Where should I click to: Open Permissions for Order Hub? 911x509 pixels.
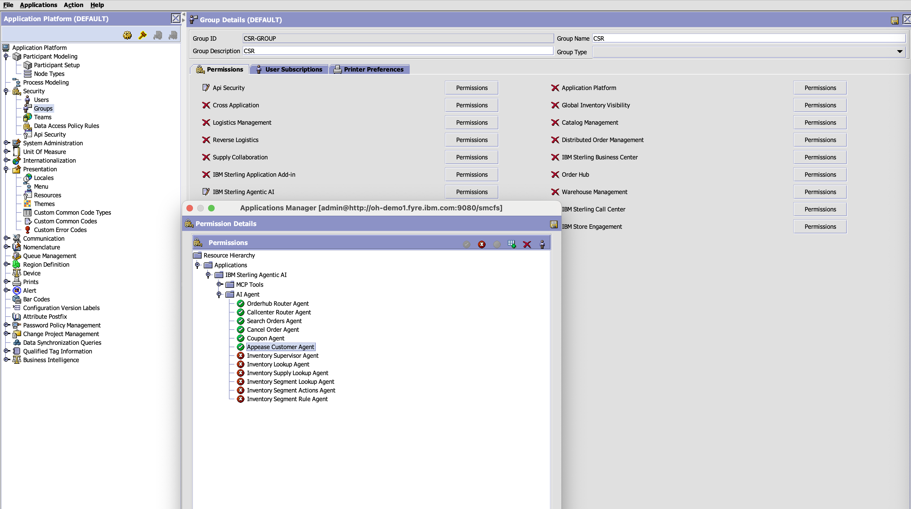820,174
